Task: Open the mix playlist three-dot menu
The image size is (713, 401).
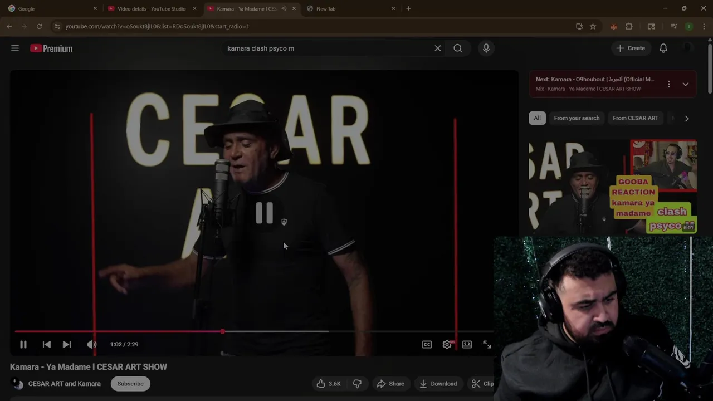Action: [669, 84]
